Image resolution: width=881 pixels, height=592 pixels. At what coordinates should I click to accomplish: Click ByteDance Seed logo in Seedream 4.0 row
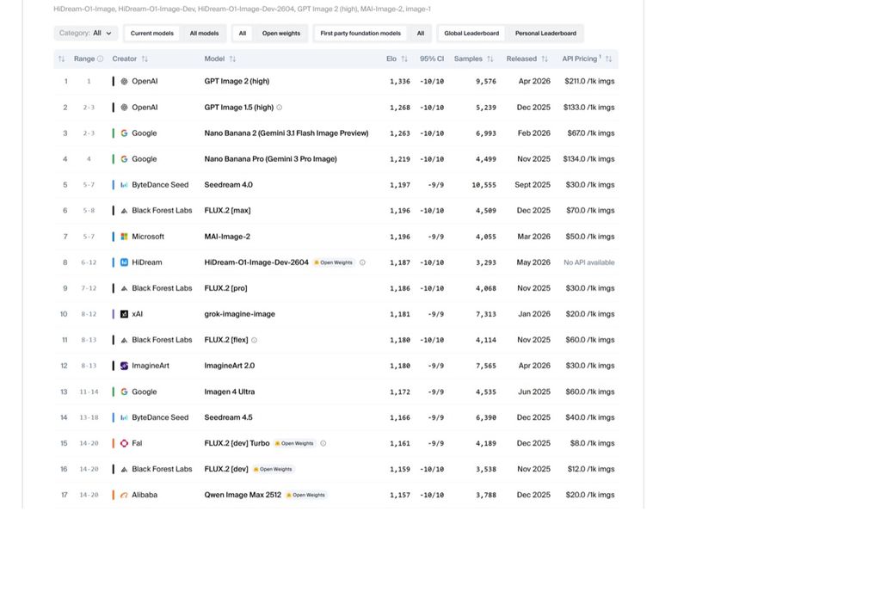124,185
